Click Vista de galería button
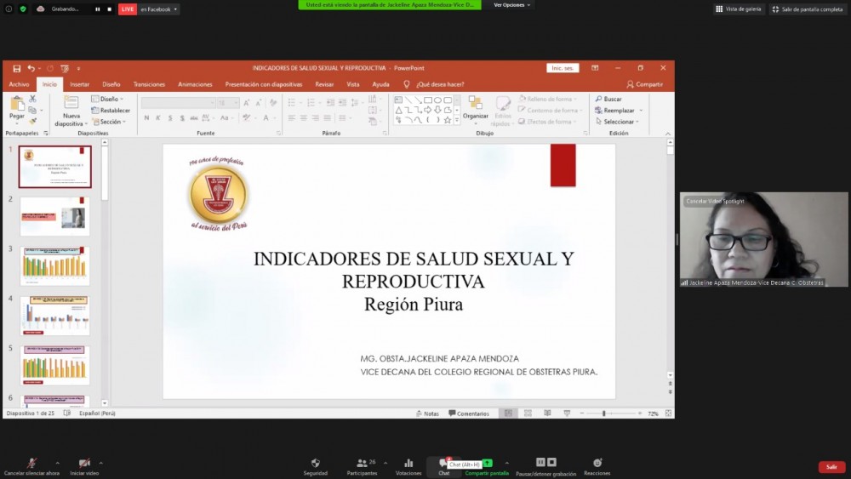The width and height of the screenshot is (851, 479). (737, 9)
